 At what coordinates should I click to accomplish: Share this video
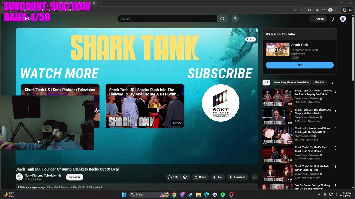(x=200, y=177)
